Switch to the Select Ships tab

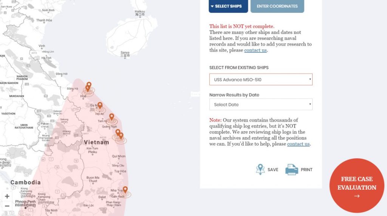pos(228,6)
